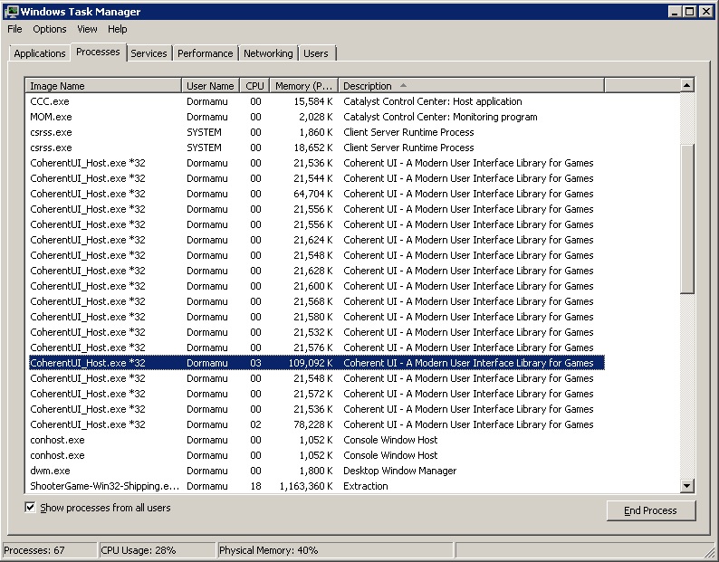Tick 'Show processes from all users' checkbox
Viewport: 719px width, 562px height.
31,508
